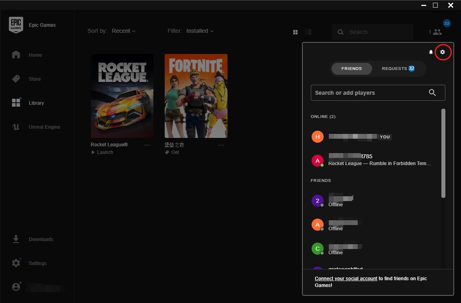Viewport: 461px width, 303px height.
Task: Switch to the REQUESTS tab
Action: click(398, 68)
